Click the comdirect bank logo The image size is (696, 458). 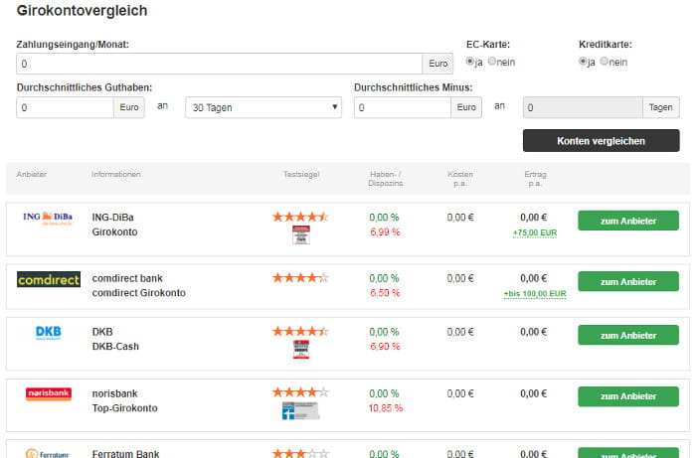click(x=49, y=279)
